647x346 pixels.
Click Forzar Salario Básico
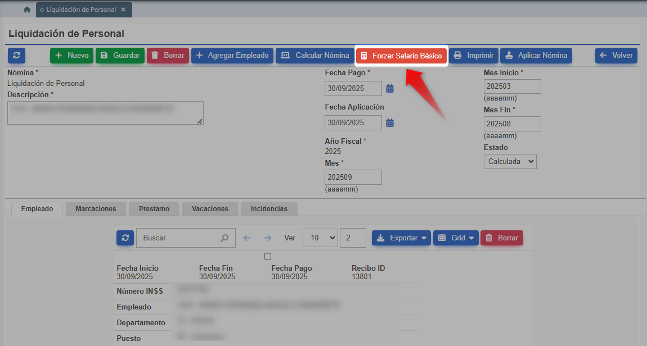(x=402, y=56)
